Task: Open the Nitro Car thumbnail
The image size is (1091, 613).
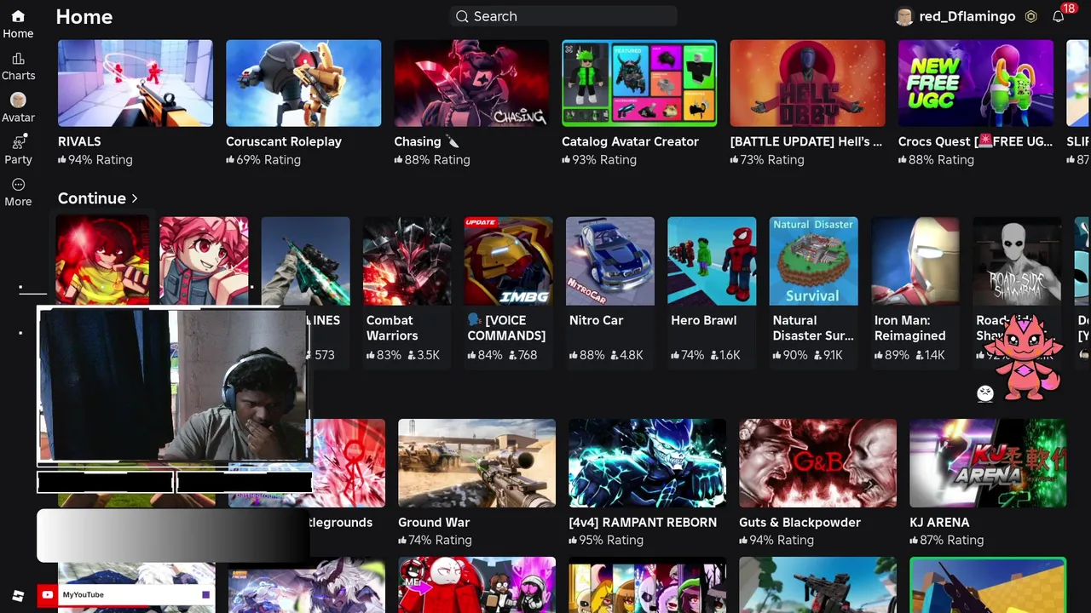Action: 610,261
